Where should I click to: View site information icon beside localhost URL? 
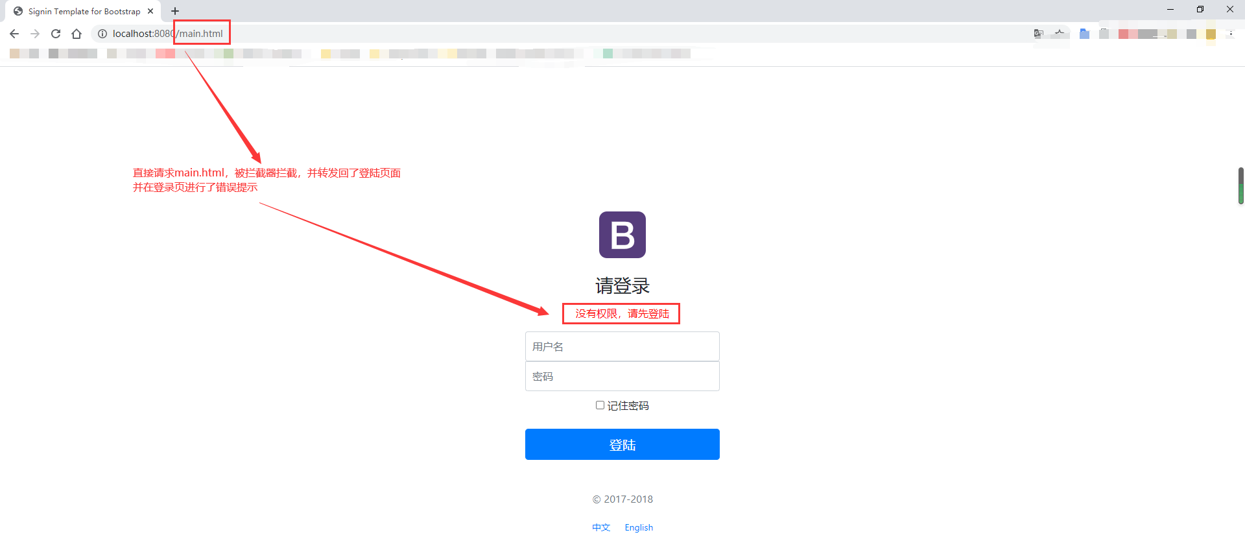tap(102, 34)
